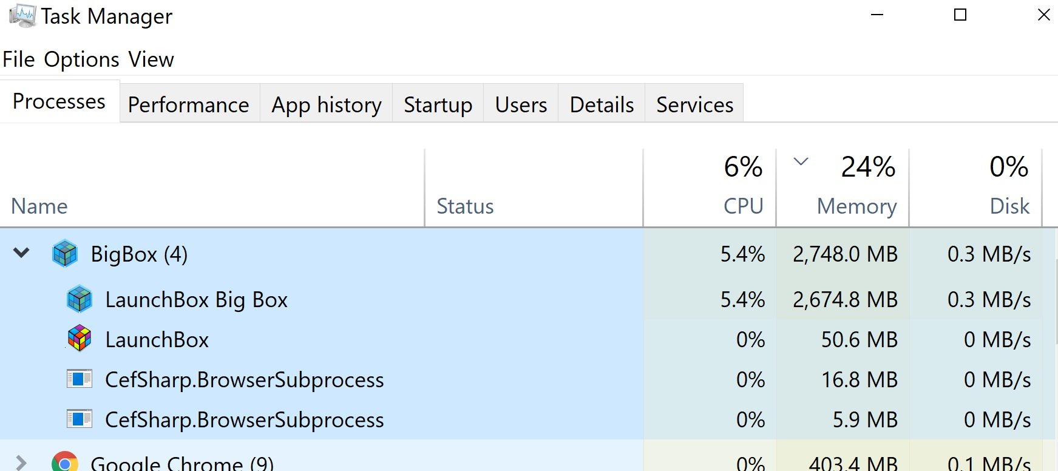Switch to the Performance tab
This screenshot has width=1058, height=471.
point(189,104)
